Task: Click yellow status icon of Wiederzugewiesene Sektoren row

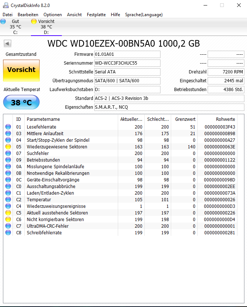Action: tap(8, 147)
